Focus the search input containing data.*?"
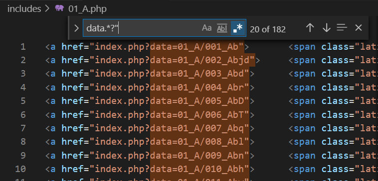Image resolution: width=378 pixels, height=181 pixels. tap(142, 28)
